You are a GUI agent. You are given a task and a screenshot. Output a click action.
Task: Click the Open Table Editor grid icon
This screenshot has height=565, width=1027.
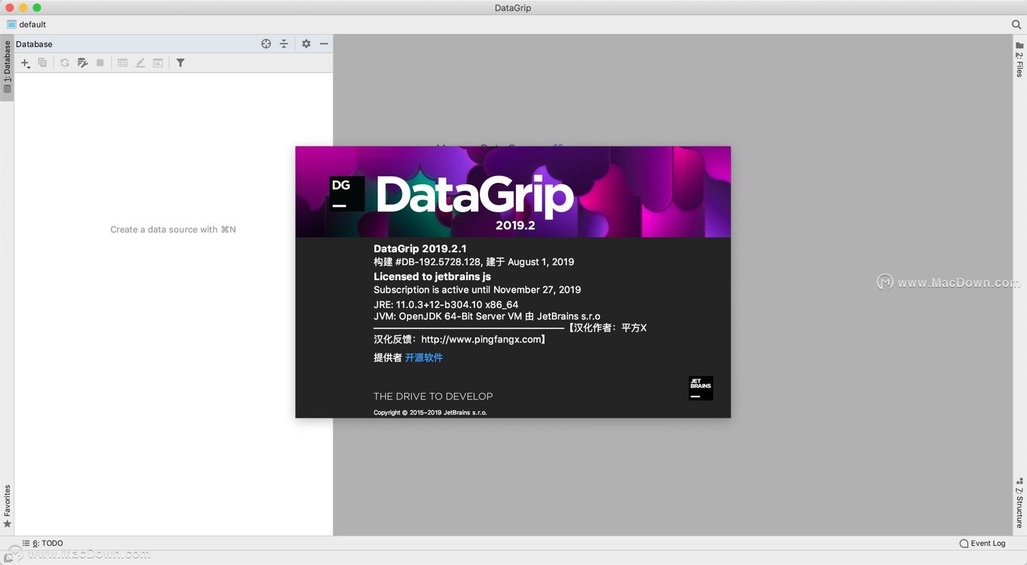coord(123,63)
